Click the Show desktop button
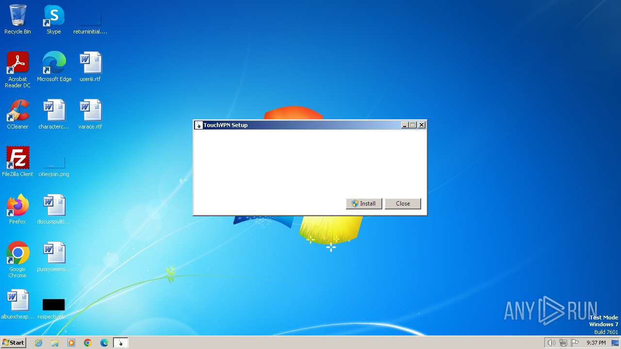The height and width of the screenshot is (349, 621). click(616, 343)
